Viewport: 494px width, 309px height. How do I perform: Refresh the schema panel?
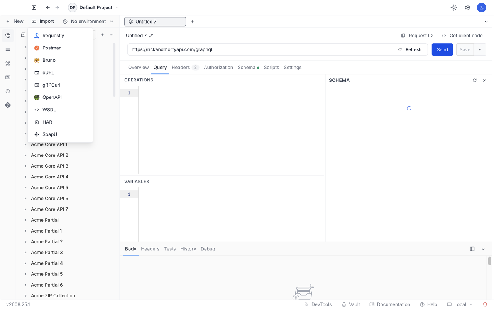pos(475,80)
